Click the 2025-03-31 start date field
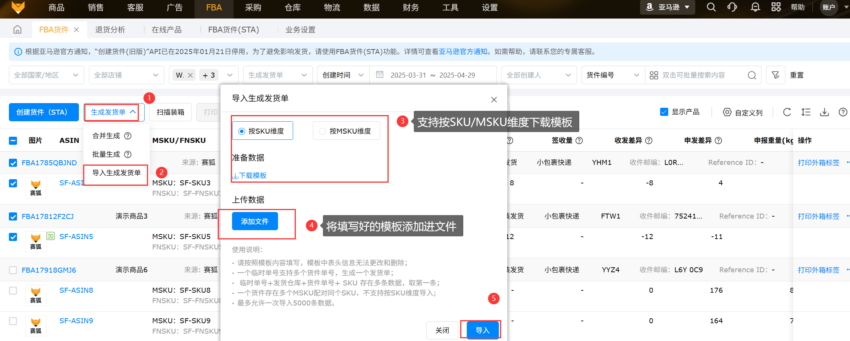 coord(408,75)
